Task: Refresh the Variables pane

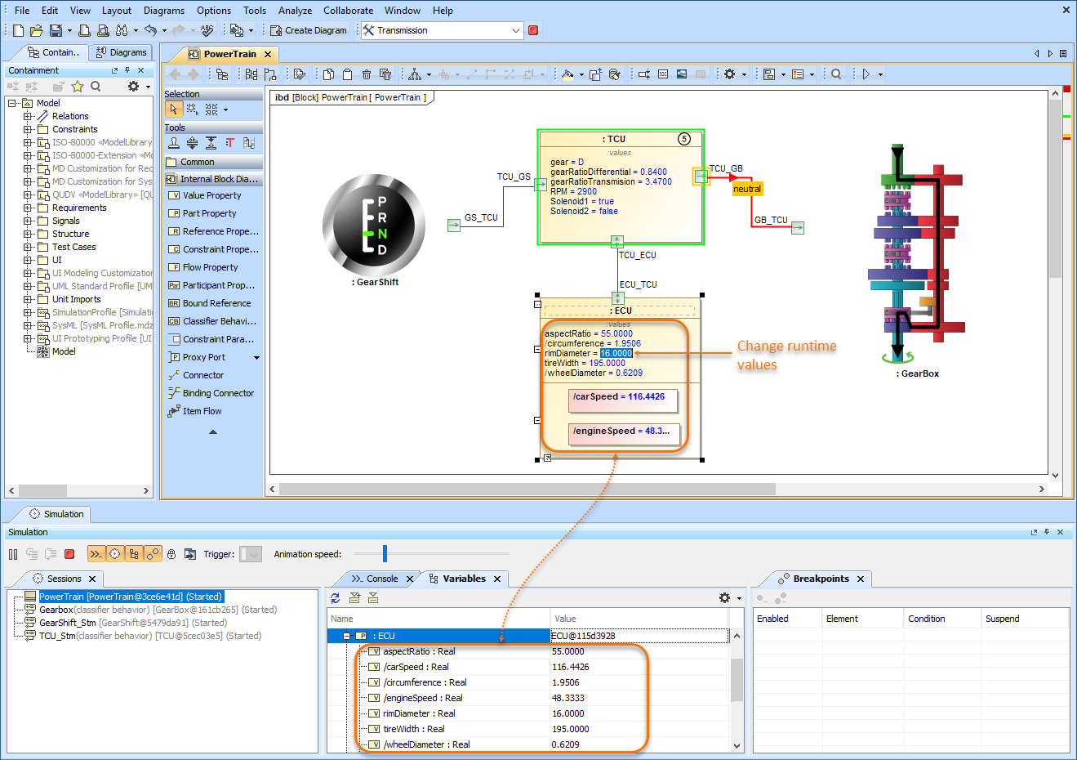Action: coord(336,598)
